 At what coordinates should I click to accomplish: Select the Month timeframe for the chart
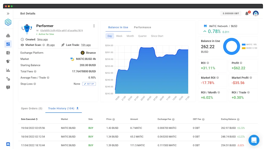tap(130, 36)
